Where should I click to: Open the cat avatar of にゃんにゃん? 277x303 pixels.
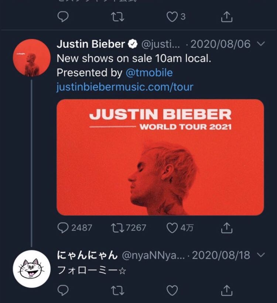[31, 269]
